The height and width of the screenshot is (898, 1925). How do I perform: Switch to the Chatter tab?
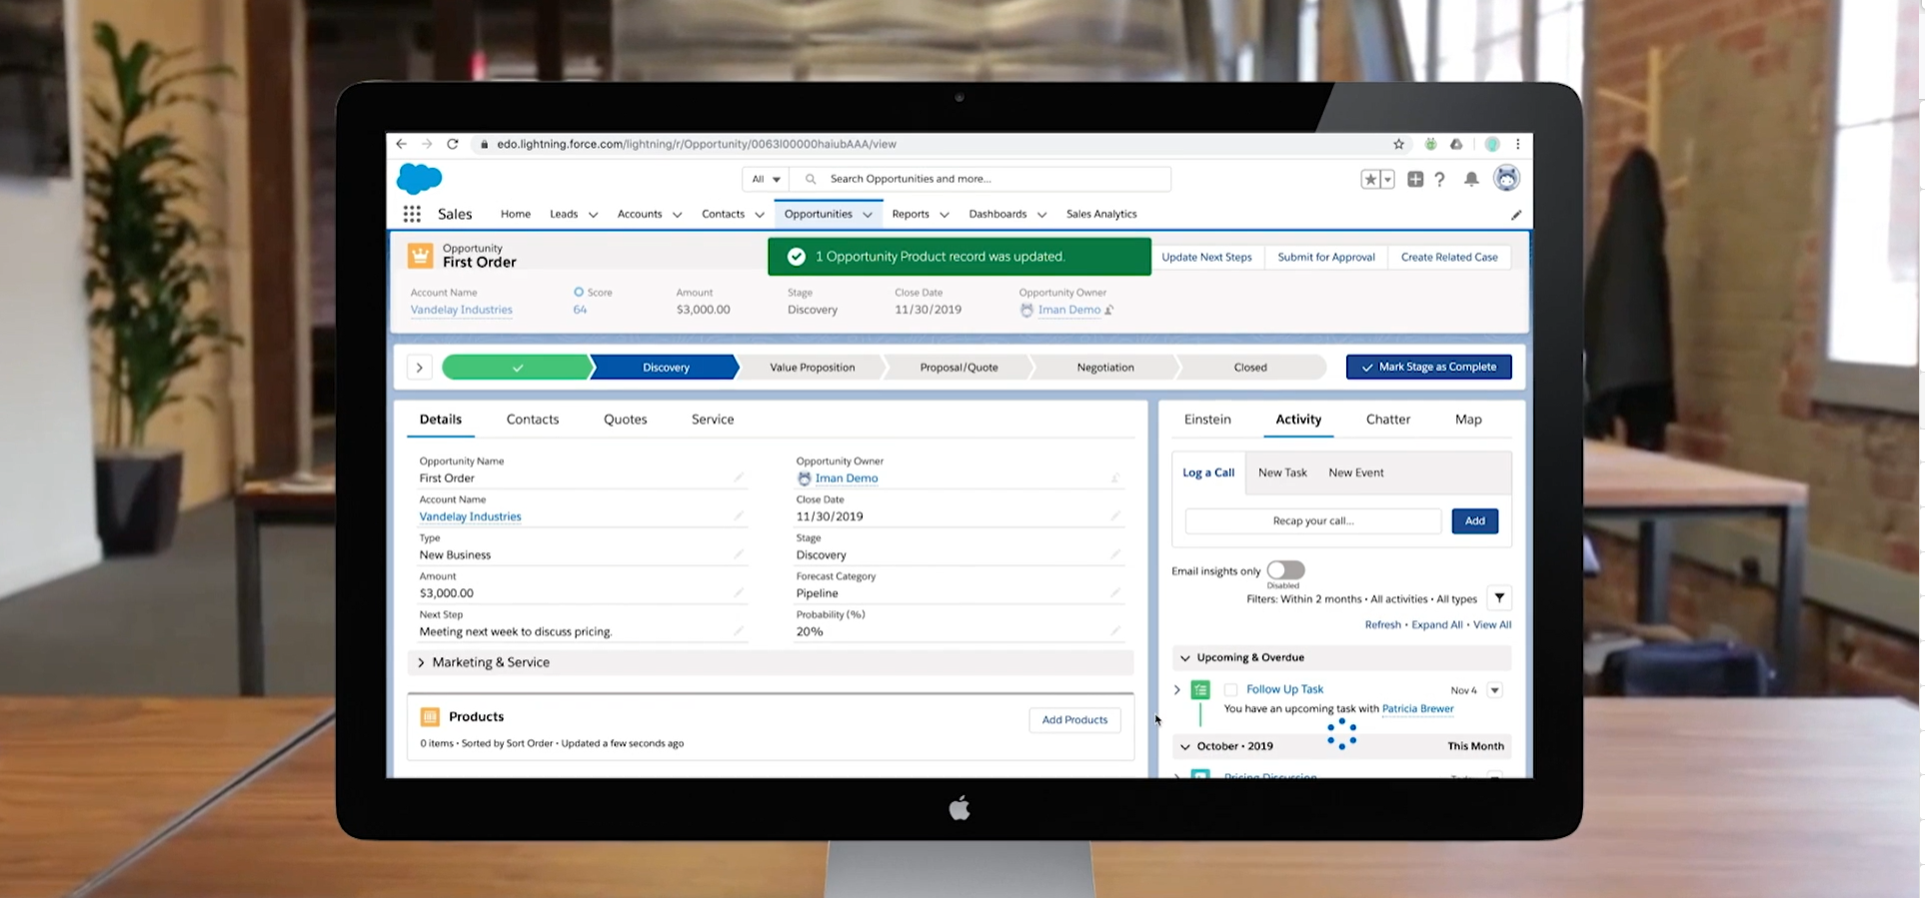1387,420
